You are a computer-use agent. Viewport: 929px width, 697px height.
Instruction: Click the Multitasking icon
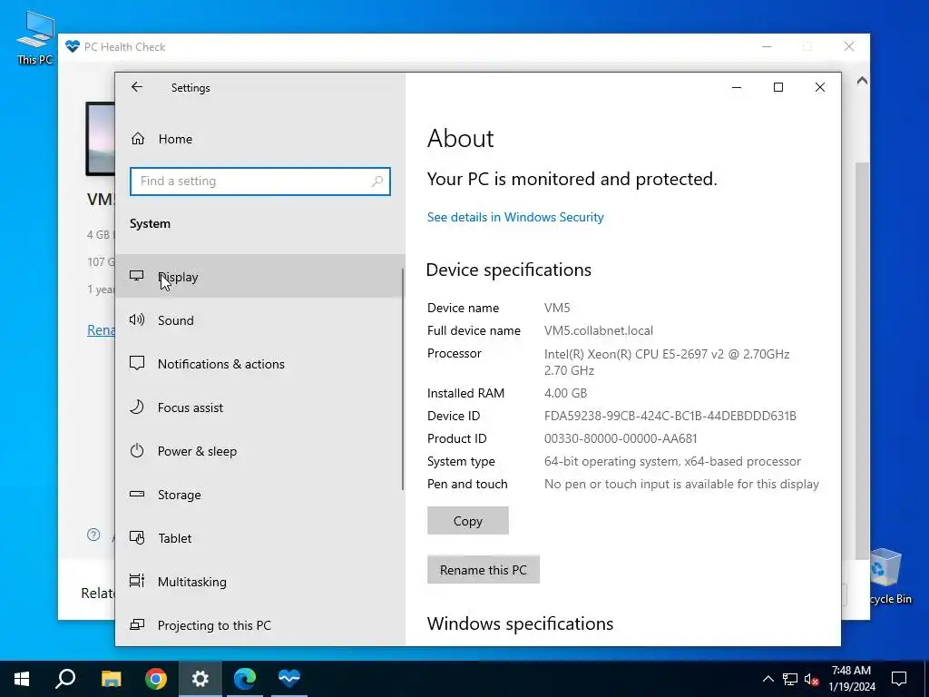click(137, 581)
